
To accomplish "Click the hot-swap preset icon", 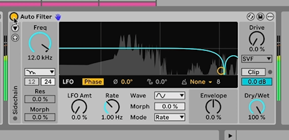I will [x=251, y=17].
